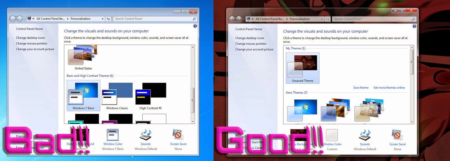450x161 pixels.
Task: Open Screen Saver icon in right window
Action: click(x=397, y=135)
